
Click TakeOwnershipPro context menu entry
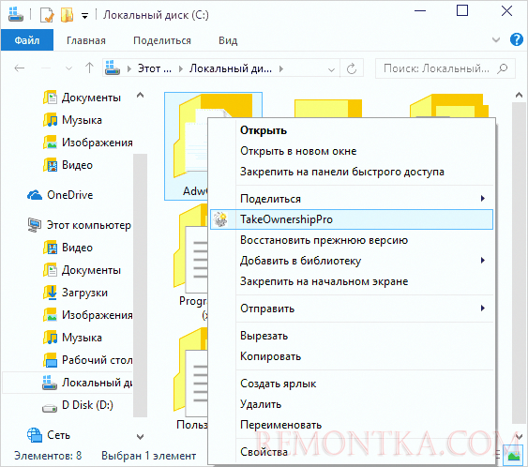click(352, 219)
